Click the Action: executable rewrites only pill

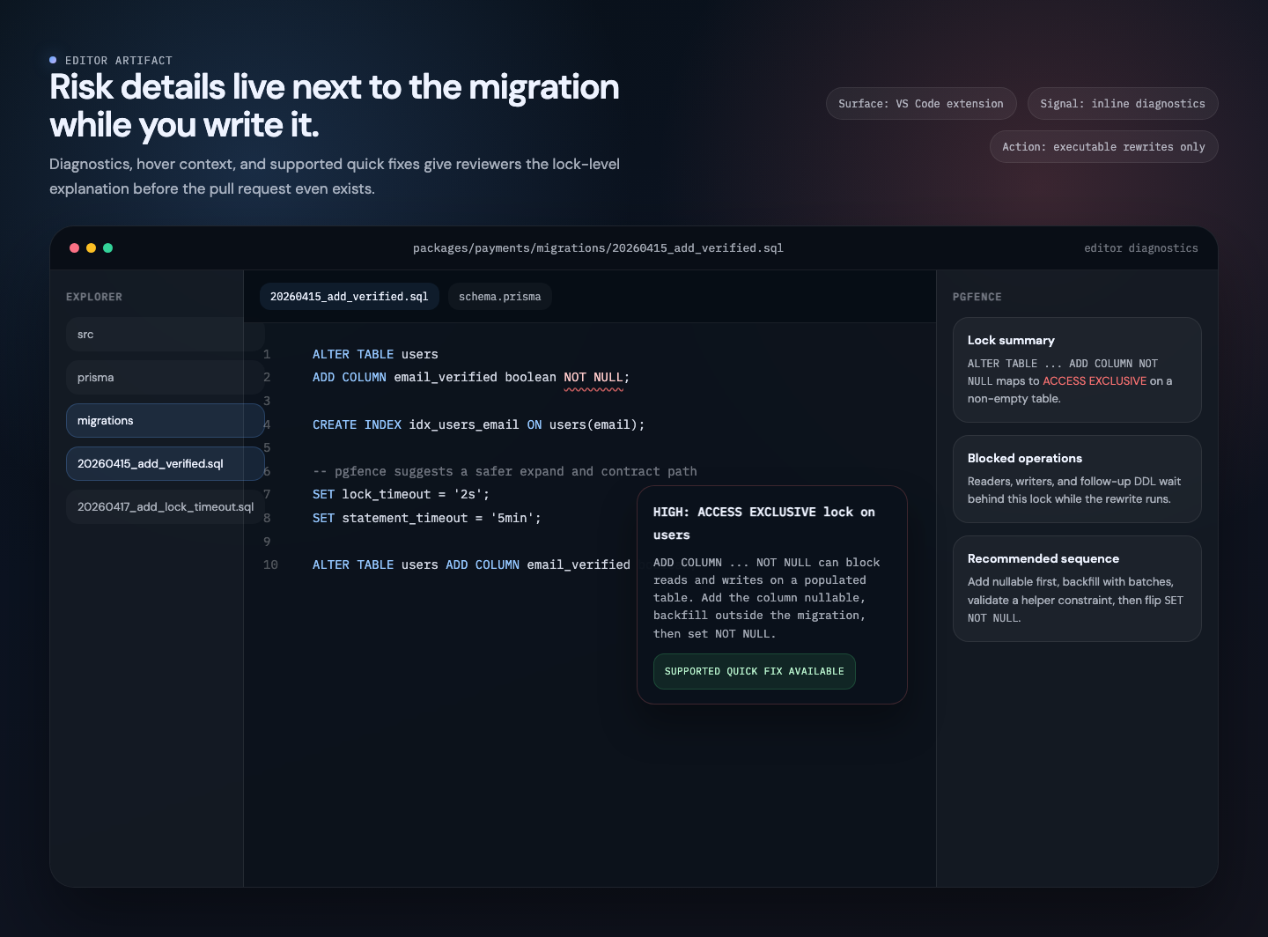click(x=1102, y=147)
